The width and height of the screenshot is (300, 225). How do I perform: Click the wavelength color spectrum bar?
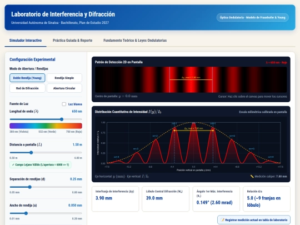pos(46,126)
